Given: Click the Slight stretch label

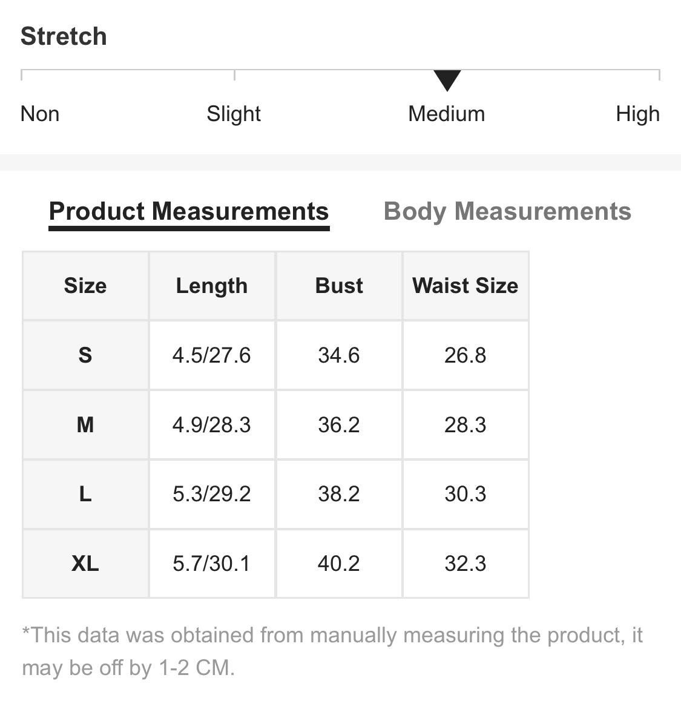Looking at the screenshot, I should pos(234,114).
